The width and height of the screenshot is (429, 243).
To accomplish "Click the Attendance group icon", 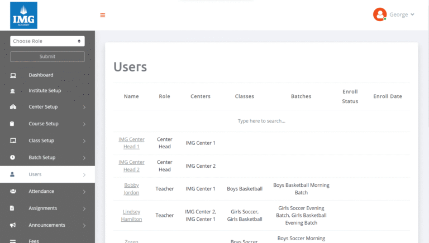I will (x=13, y=191).
